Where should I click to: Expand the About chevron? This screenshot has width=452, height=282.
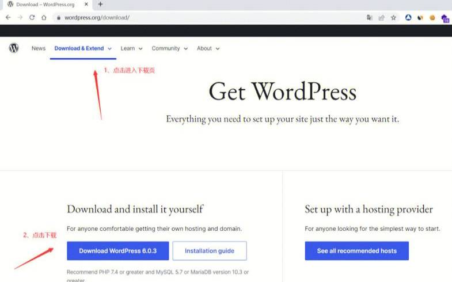(x=218, y=49)
